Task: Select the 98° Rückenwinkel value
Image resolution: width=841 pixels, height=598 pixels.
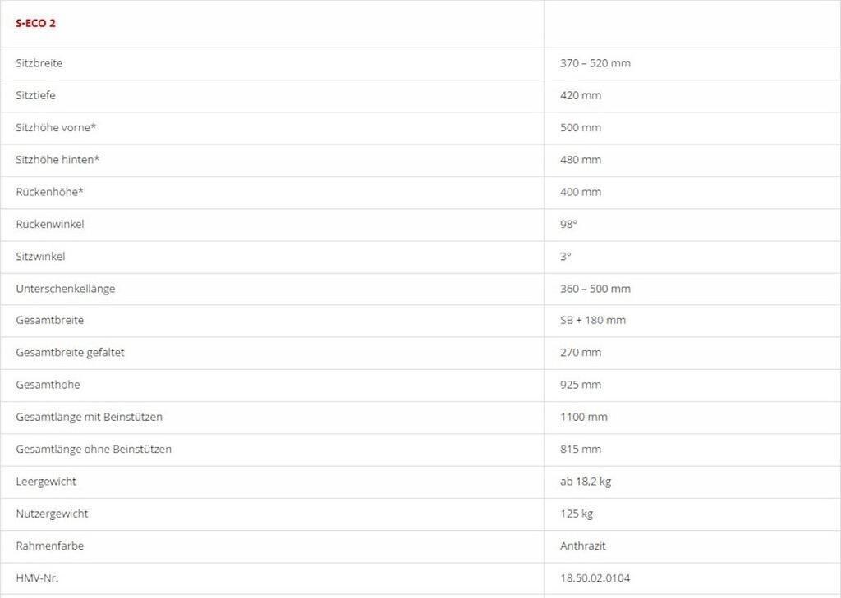Action: pos(568,224)
